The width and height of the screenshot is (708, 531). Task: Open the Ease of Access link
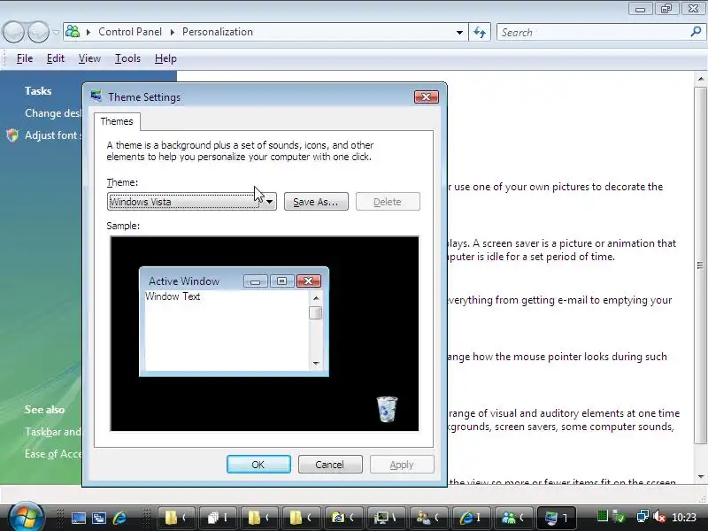click(x=53, y=454)
